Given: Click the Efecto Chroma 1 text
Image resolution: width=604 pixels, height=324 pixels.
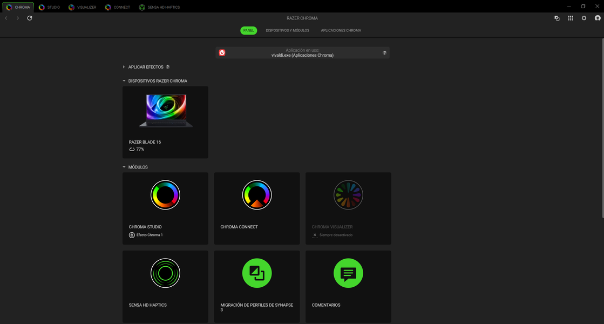Looking at the screenshot, I should 150,235.
